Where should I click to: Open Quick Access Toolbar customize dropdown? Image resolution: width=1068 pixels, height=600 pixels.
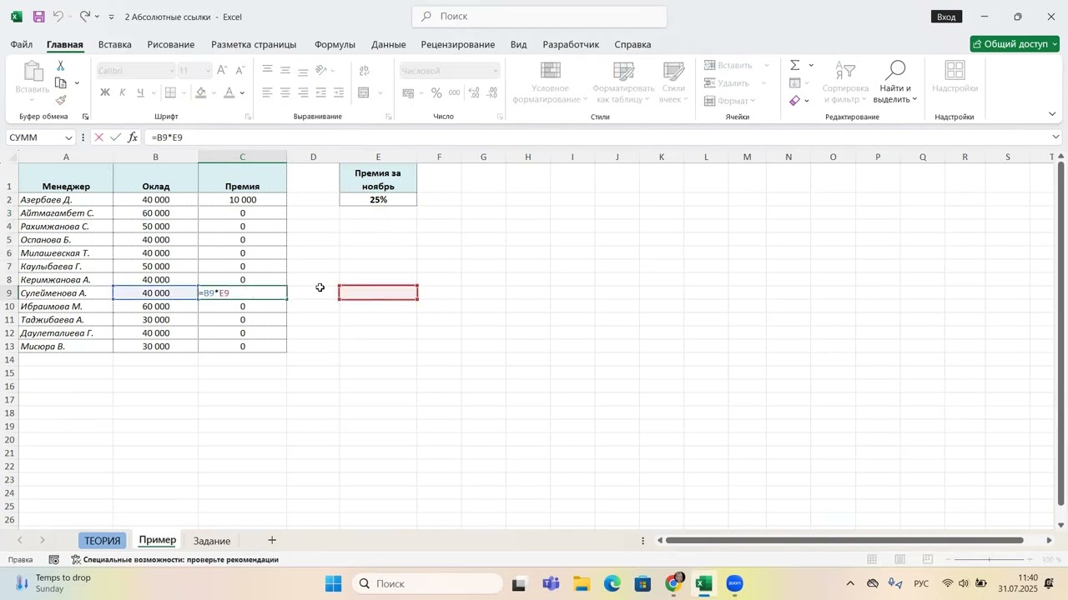tap(111, 17)
